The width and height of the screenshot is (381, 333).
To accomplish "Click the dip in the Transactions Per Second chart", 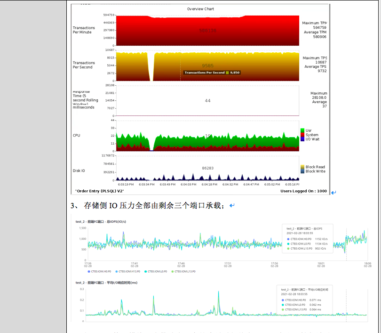I will click(151, 67).
